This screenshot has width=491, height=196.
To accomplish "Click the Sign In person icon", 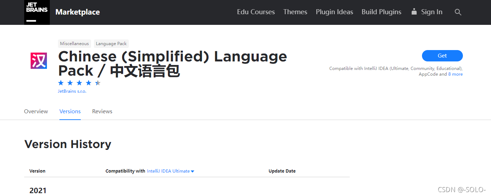I will coord(414,12).
